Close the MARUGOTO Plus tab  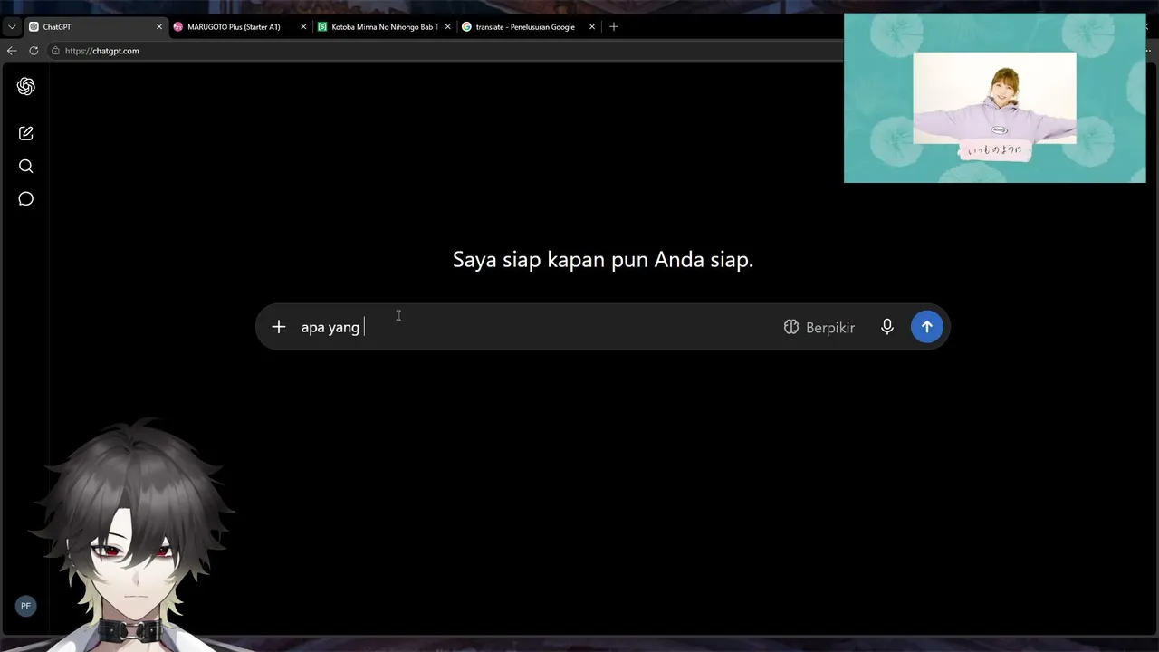tap(303, 27)
